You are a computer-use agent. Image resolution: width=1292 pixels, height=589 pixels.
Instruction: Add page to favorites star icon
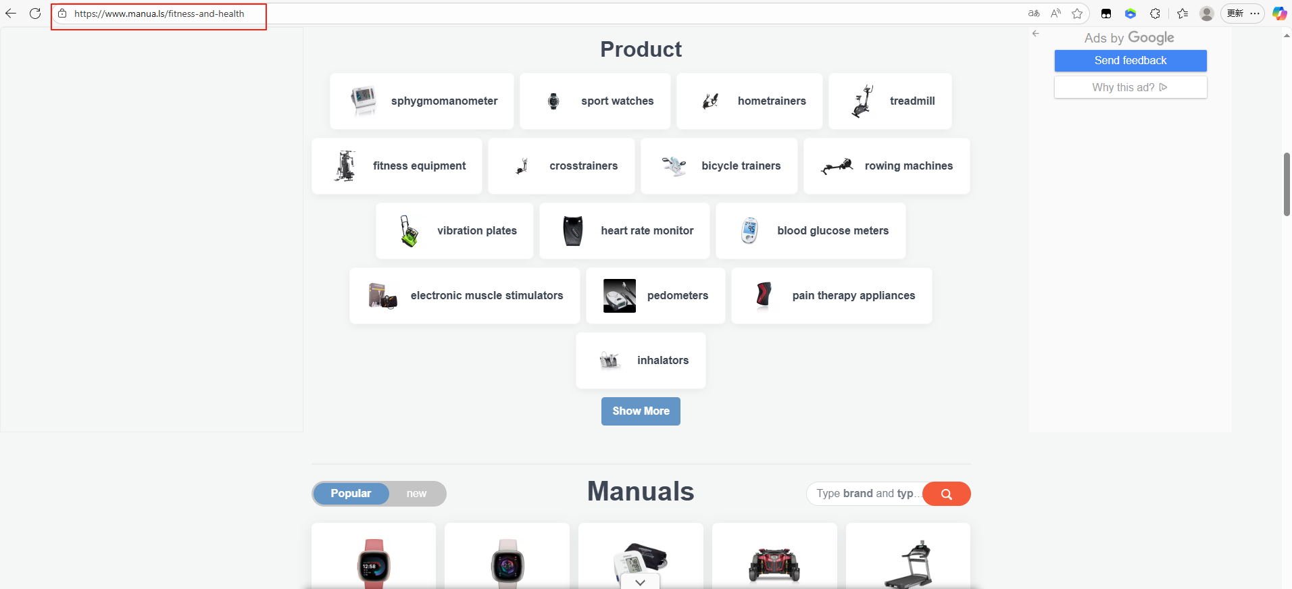point(1077,14)
